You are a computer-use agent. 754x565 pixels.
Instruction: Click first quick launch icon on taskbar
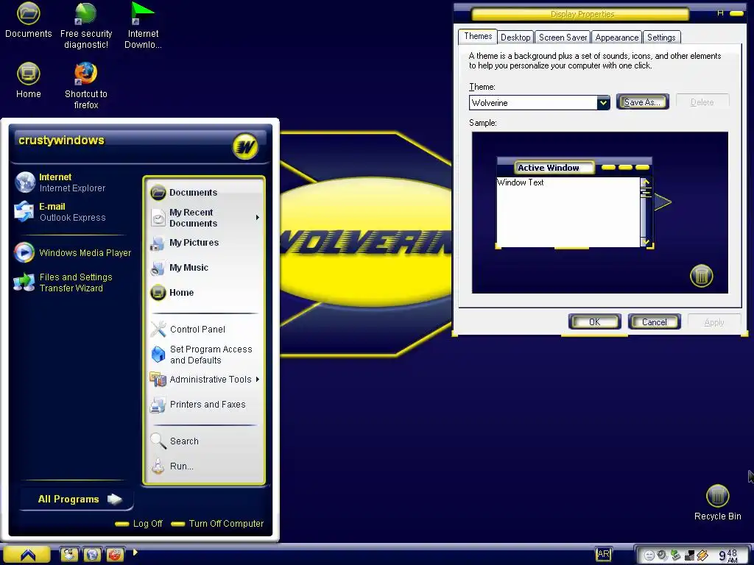(x=69, y=555)
